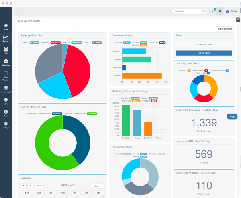Screen dimensions: 241x198
Task: Open the Home section in sidebar
Action: 6,27
